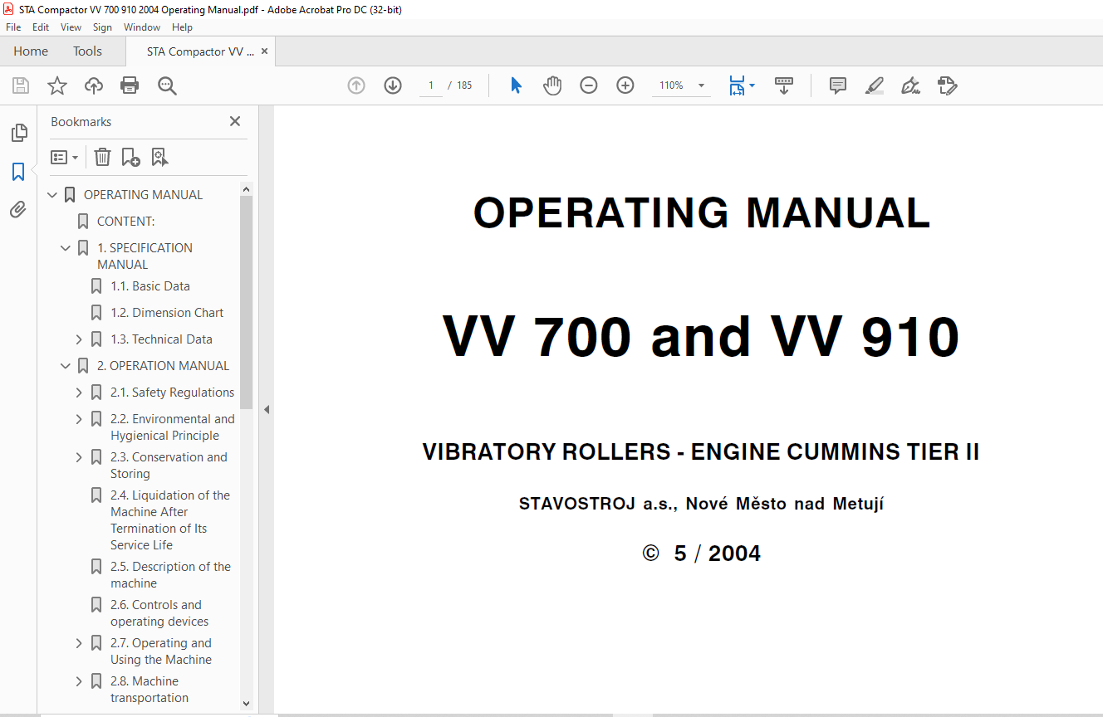This screenshot has width=1103, height=717.
Task: Close the Bookmarks panel
Action: [x=235, y=121]
